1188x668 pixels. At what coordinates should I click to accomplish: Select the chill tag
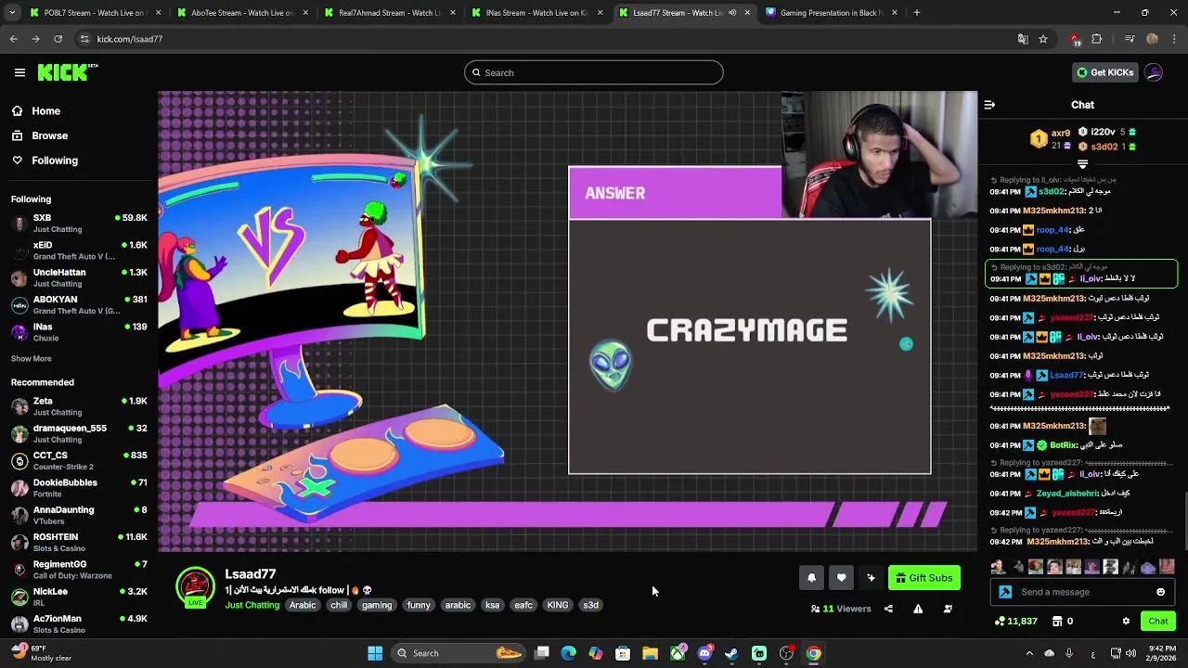click(339, 605)
